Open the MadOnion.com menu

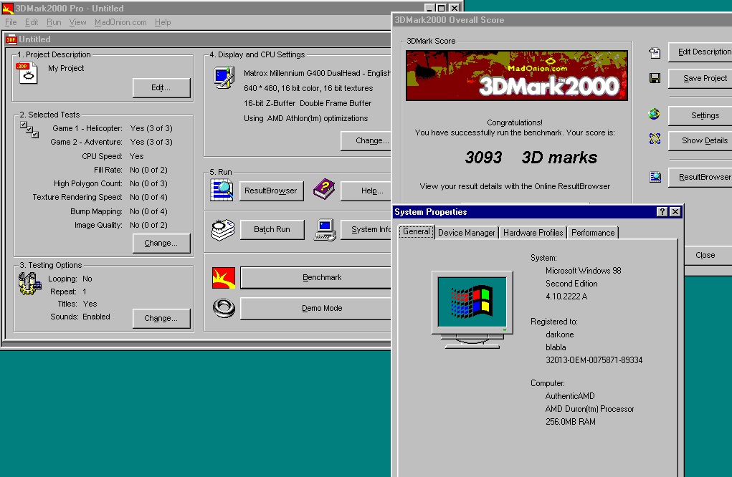[x=120, y=22]
